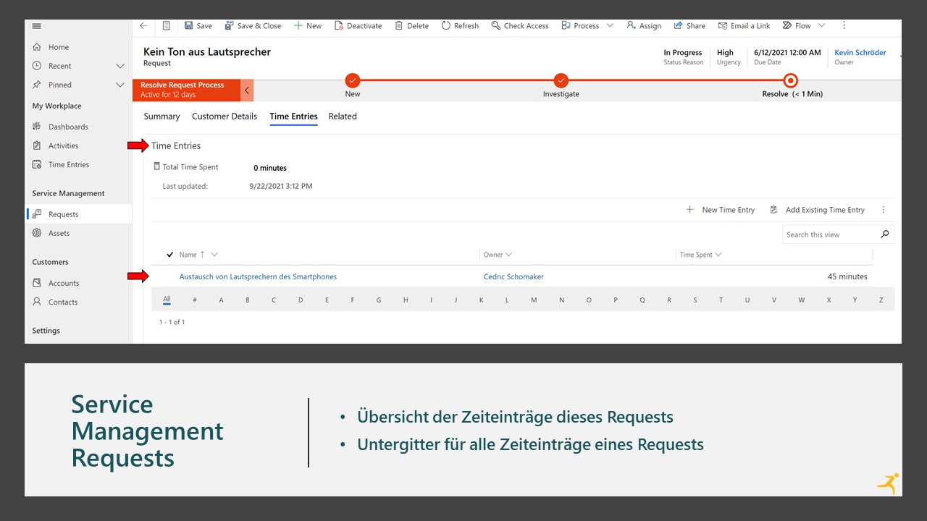This screenshot has width=927, height=521.
Task: Click Recent in the sidebar
Action: coord(60,66)
